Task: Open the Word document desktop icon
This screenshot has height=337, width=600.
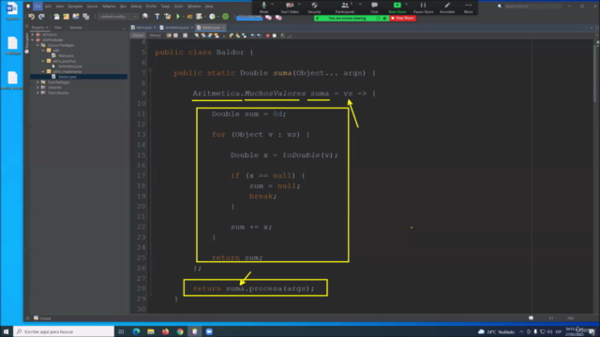Action: point(12,10)
